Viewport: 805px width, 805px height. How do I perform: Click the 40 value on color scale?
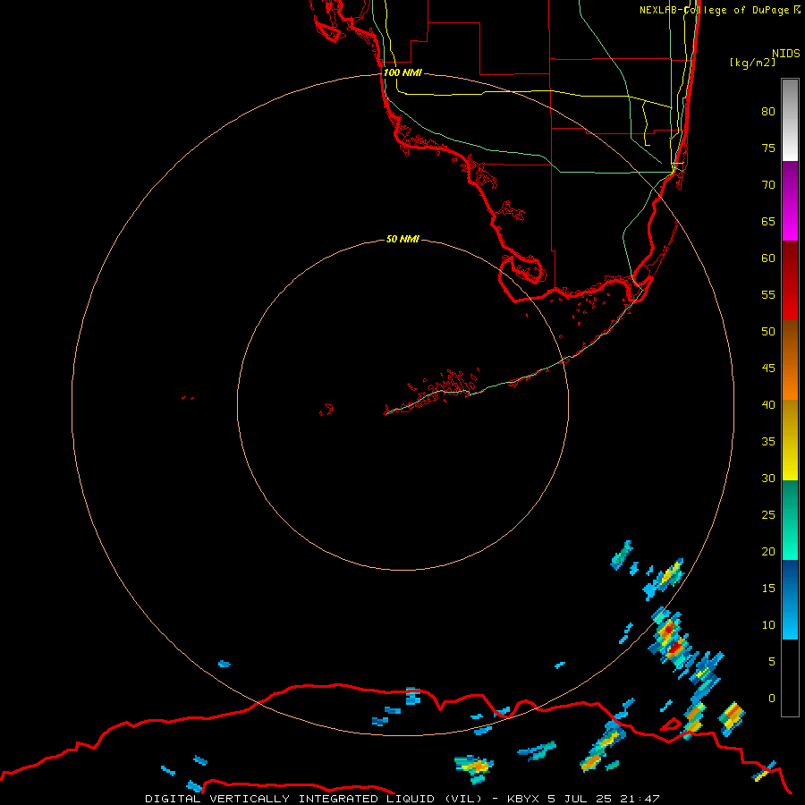pos(768,404)
